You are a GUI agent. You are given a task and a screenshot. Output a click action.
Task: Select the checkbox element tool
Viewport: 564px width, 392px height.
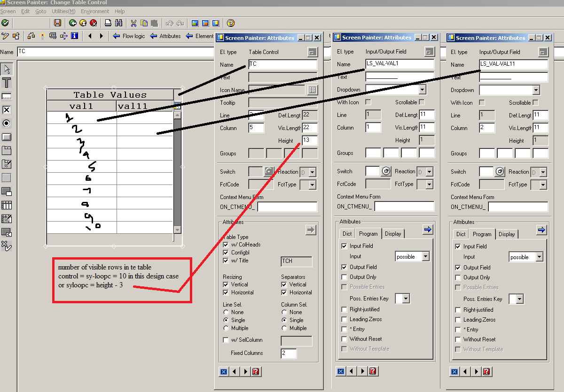[8, 109]
